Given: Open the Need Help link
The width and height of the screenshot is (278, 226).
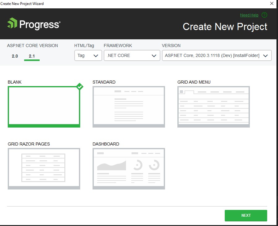Looking at the screenshot, I should point(249,15).
